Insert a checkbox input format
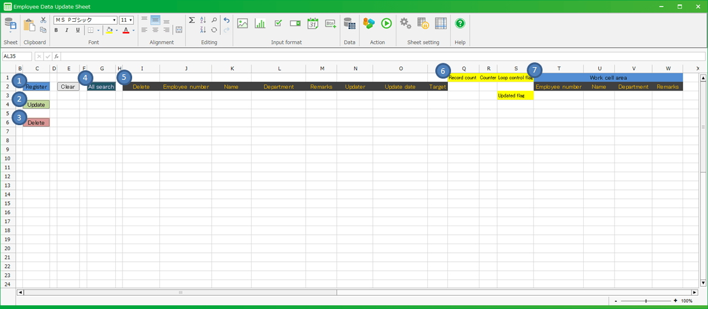Screen dimensions: 708x309 278,23
